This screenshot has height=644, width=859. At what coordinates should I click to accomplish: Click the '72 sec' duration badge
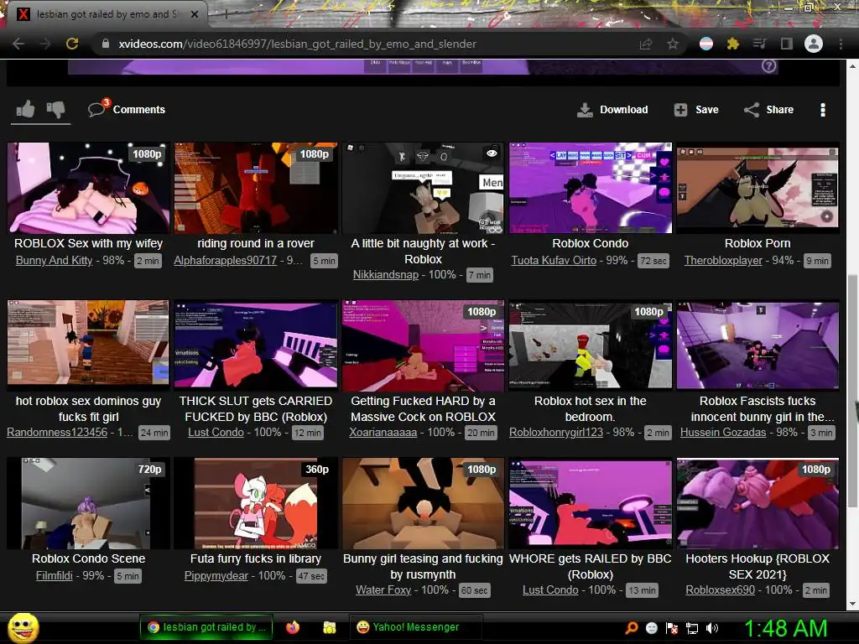(653, 262)
